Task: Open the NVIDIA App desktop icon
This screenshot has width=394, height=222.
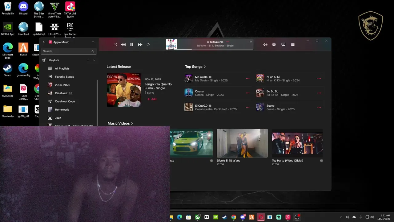Action: click(8, 29)
